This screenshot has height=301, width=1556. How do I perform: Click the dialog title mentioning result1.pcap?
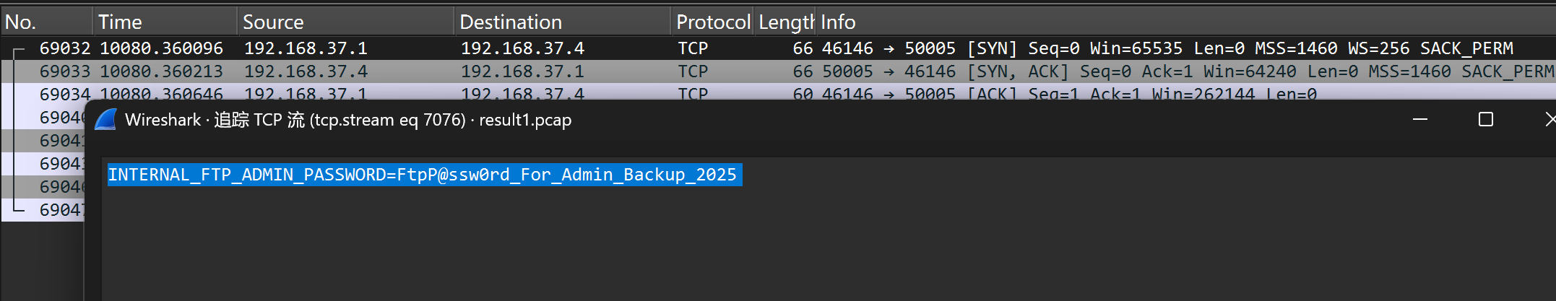(x=348, y=120)
